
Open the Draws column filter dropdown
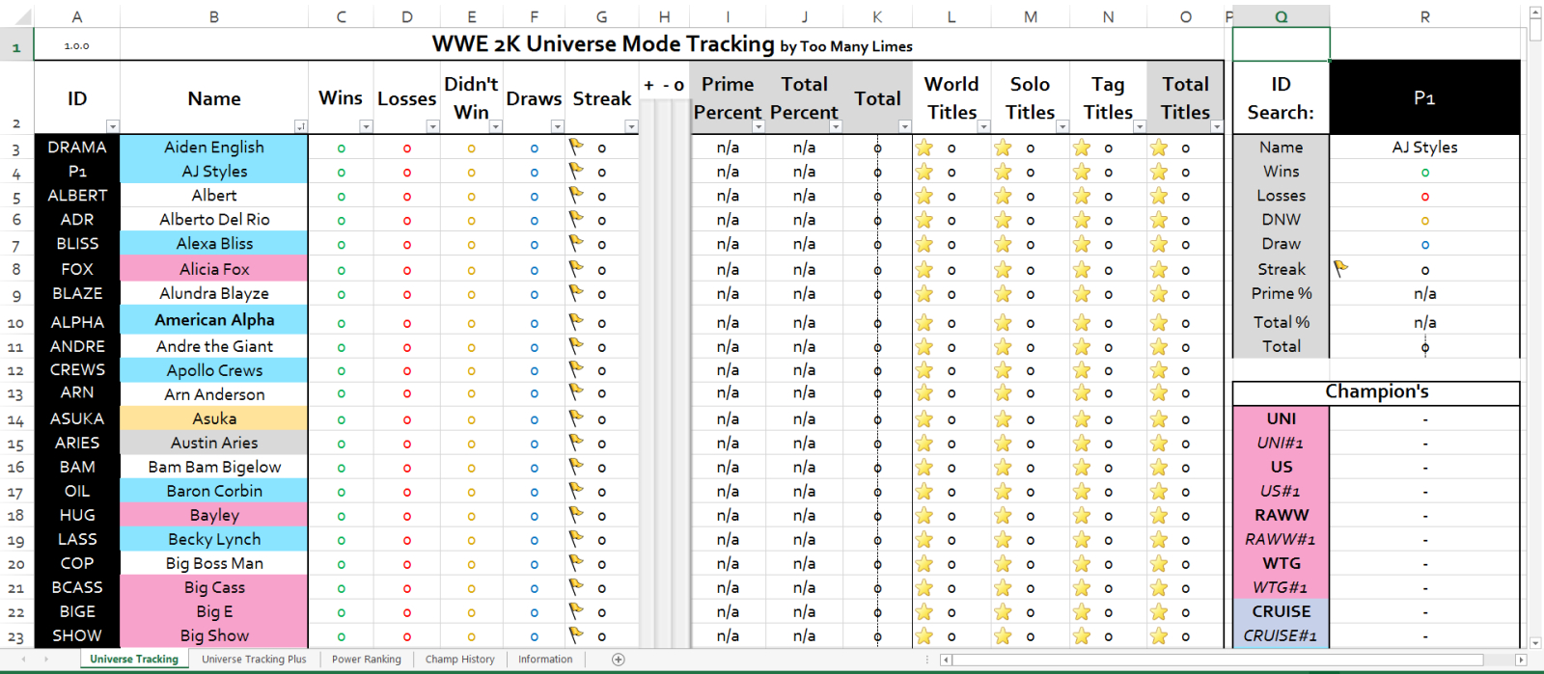click(557, 126)
